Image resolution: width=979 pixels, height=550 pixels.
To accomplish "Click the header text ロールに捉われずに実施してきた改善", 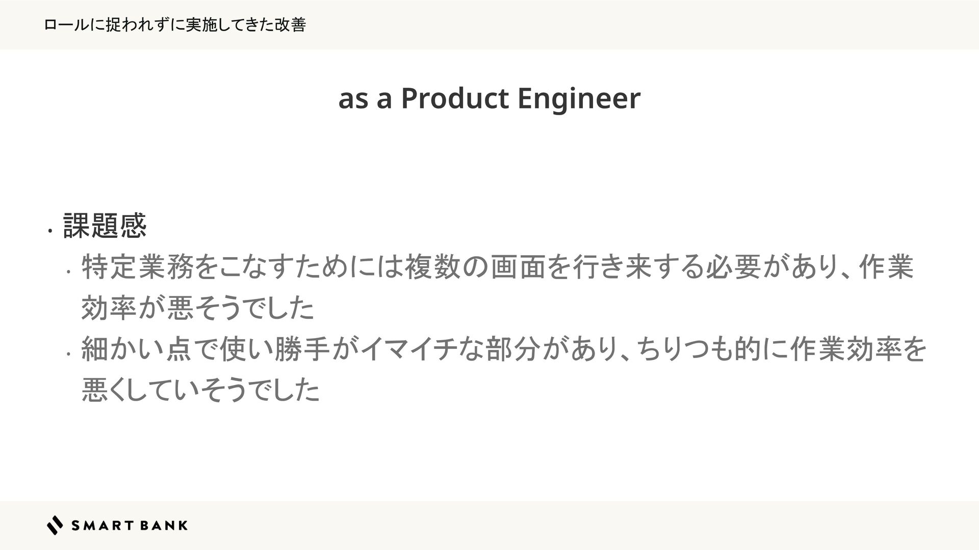I will click(175, 24).
